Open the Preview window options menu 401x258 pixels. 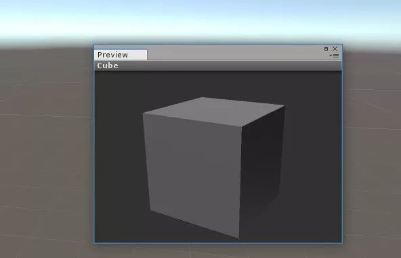334,55
